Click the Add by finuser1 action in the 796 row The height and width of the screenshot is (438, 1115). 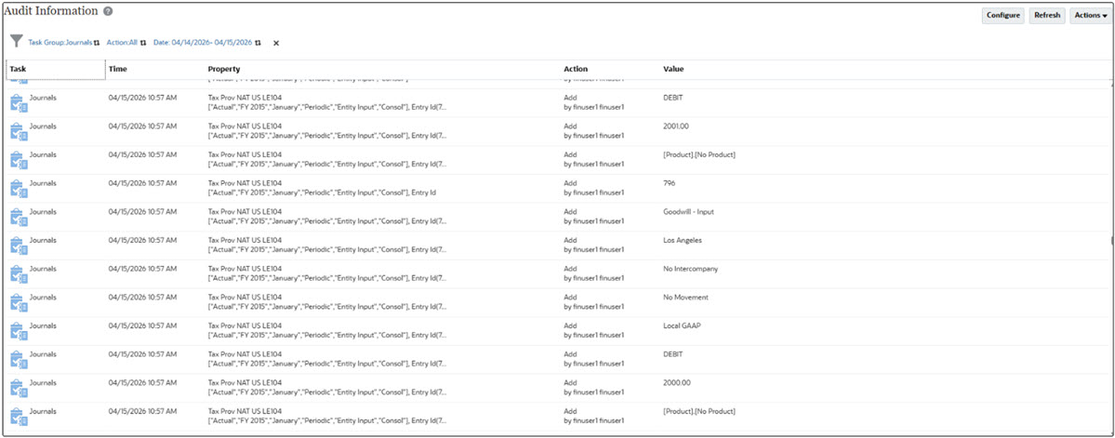[x=593, y=188]
